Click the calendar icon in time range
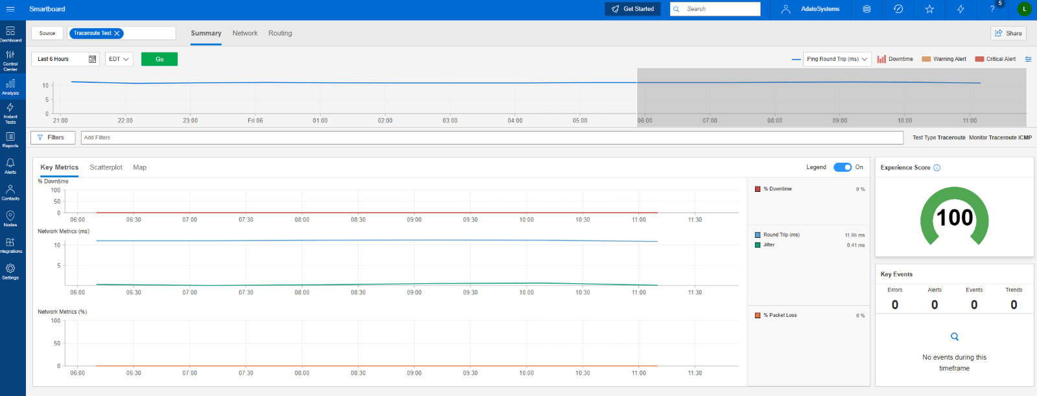Image resolution: width=1037 pixels, height=396 pixels. (93, 59)
